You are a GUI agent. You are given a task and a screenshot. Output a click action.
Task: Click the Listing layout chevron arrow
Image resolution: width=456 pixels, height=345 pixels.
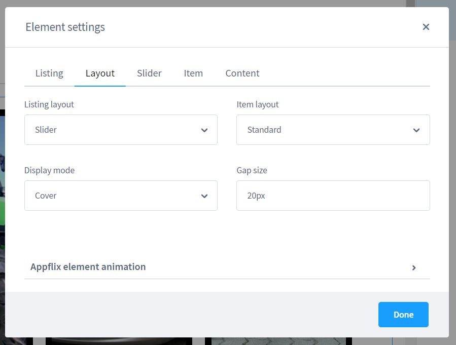coord(204,130)
